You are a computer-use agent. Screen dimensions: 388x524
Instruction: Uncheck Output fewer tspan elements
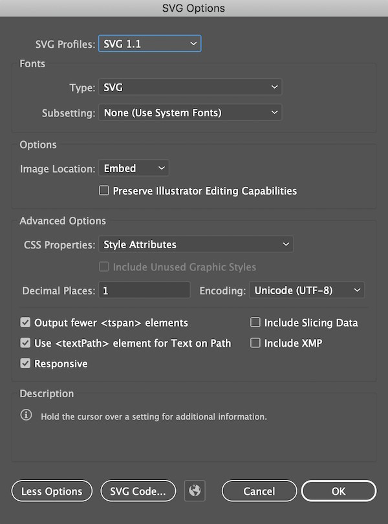(x=26, y=322)
